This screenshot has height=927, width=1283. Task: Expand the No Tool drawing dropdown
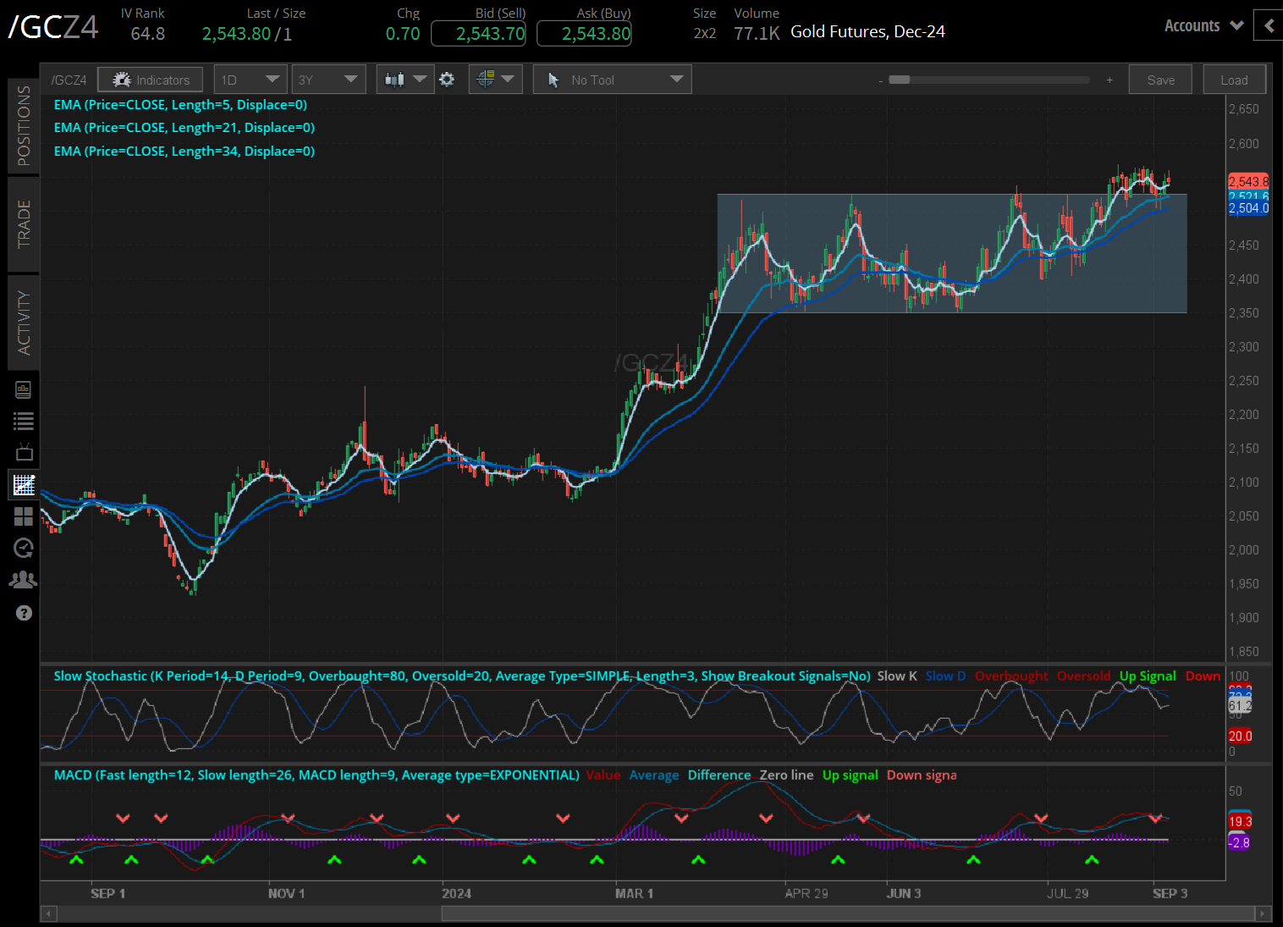point(611,79)
